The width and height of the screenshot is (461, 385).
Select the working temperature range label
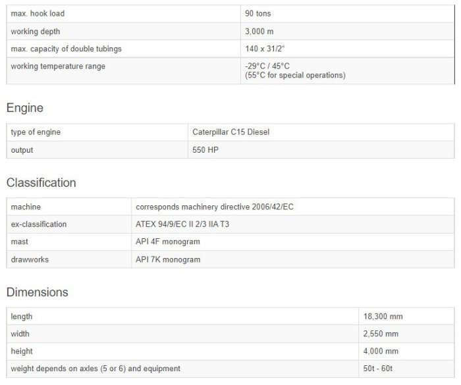58,66
